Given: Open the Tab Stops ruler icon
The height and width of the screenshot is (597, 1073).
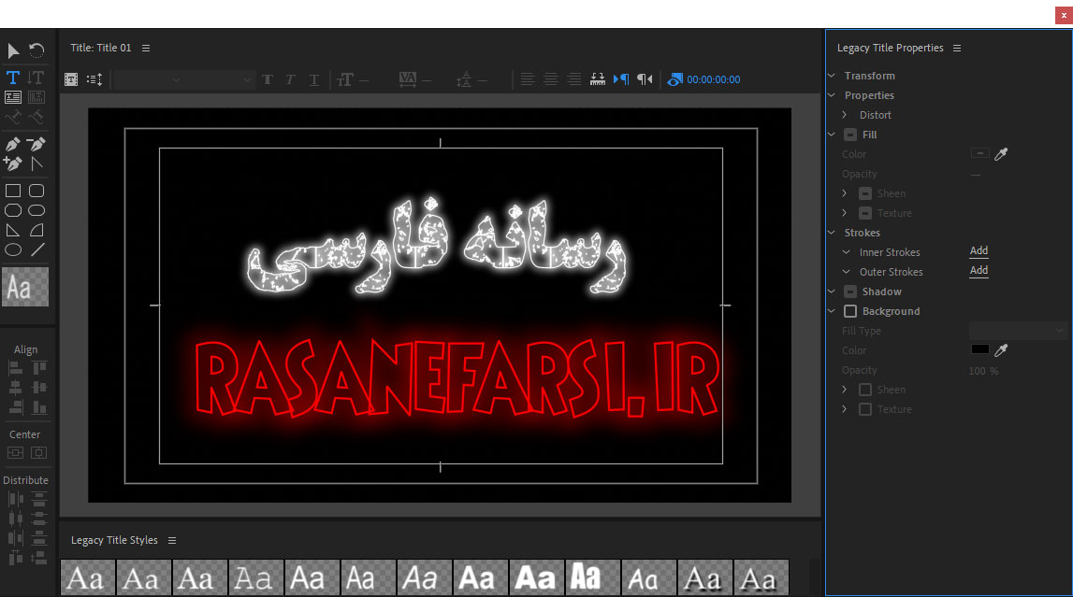Looking at the screenshot, I should coord(598,79).
